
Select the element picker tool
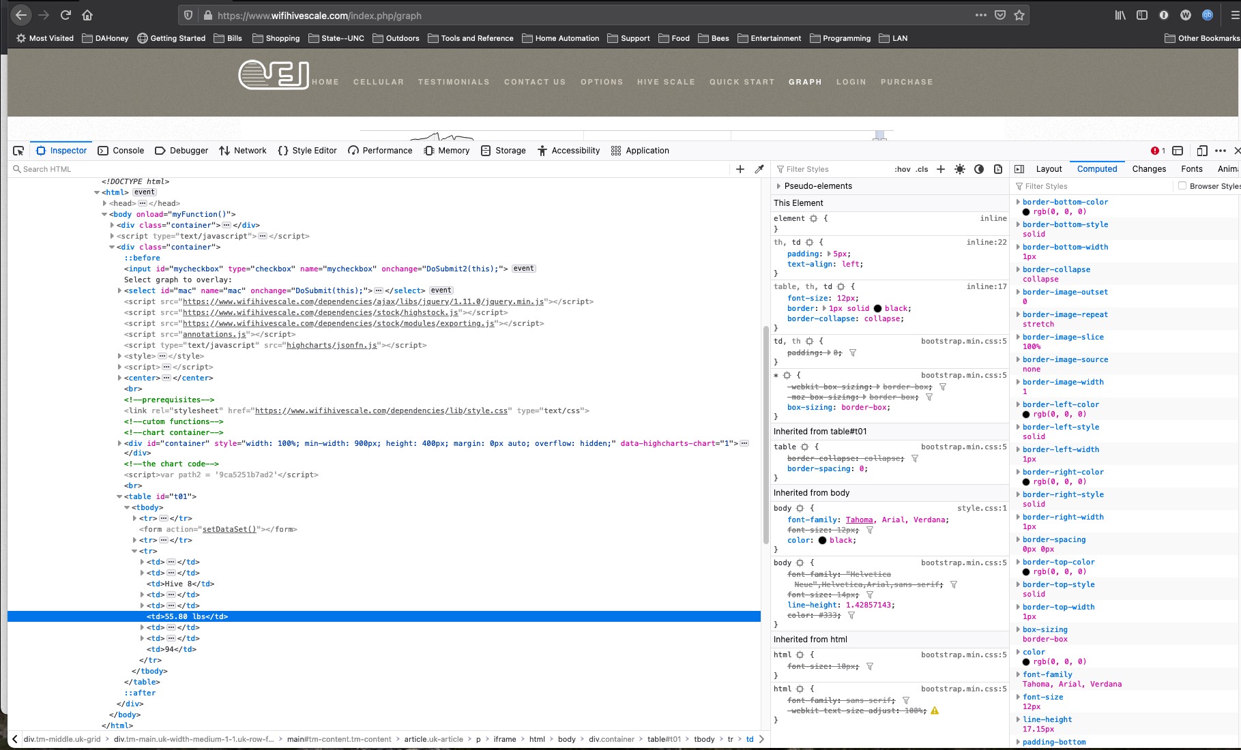pyautogui.click(x=18, y=151)
